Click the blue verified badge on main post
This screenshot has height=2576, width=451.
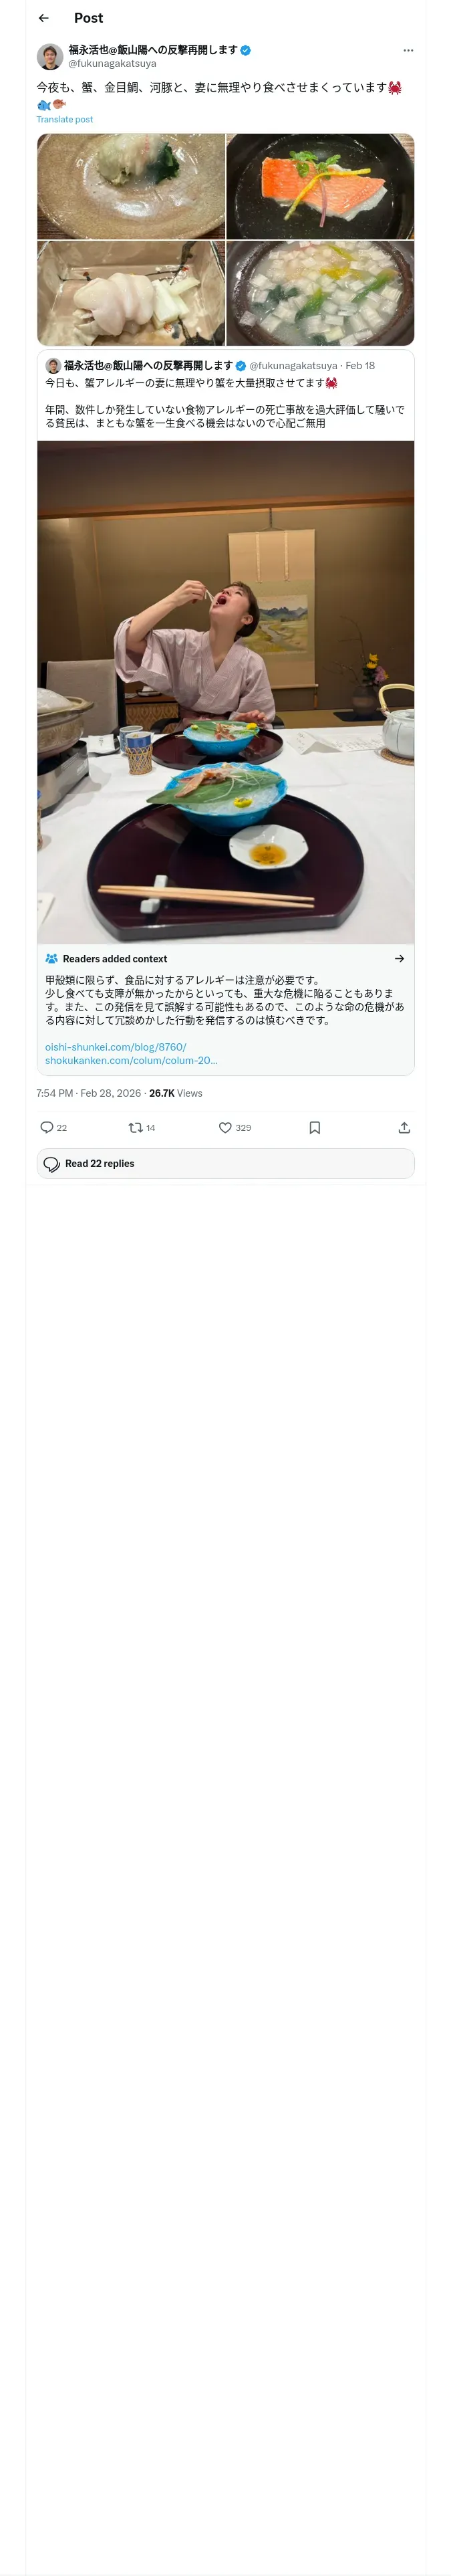click(246, 50)
